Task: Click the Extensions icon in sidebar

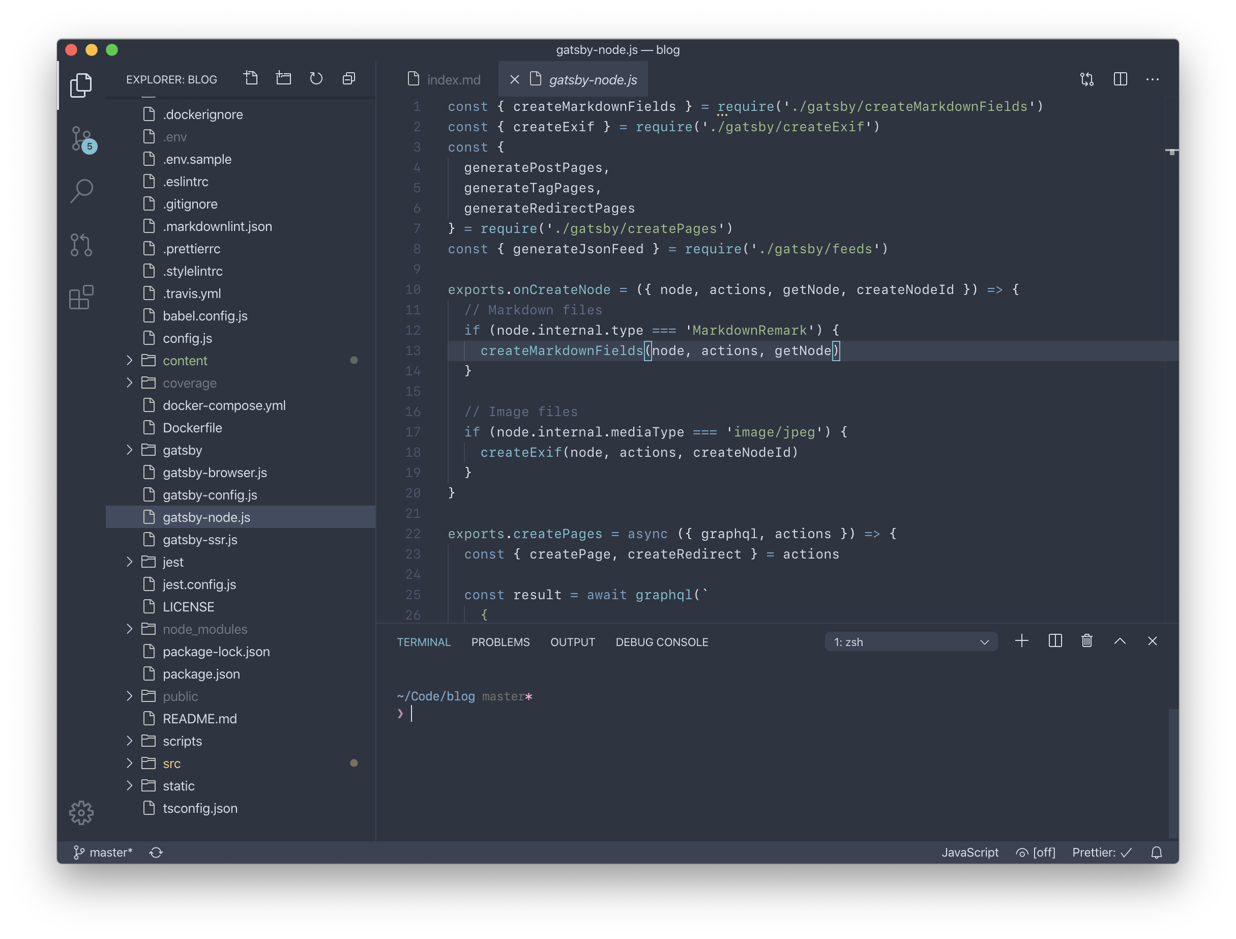Action: click(x=83, y=296)
